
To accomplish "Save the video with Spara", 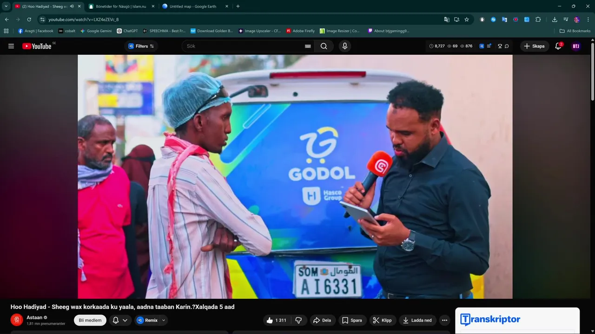I will tap(352, 320).
